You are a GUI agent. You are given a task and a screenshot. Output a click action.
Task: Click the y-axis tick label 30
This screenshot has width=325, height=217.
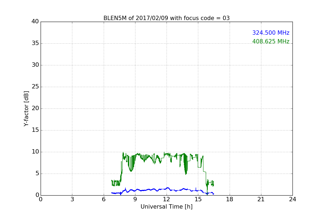pyautogui.click(x=35, y=65)
